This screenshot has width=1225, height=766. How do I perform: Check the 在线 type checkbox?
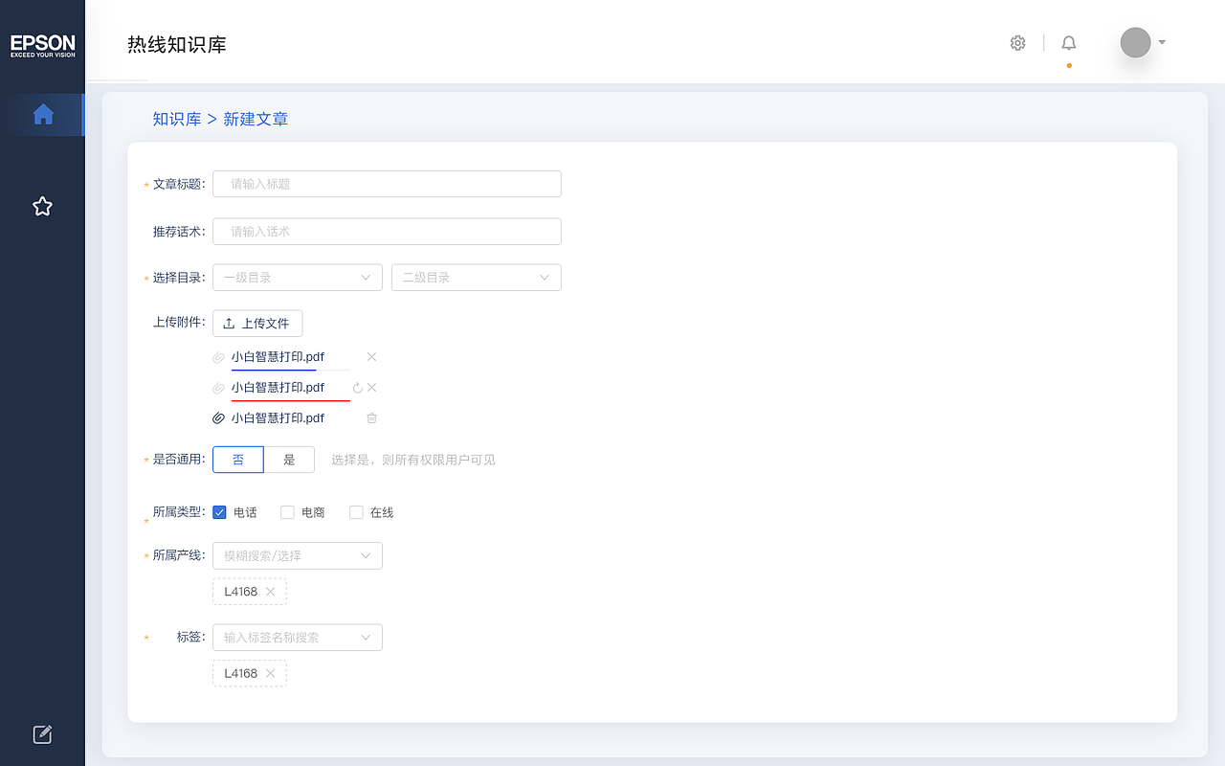356,512
